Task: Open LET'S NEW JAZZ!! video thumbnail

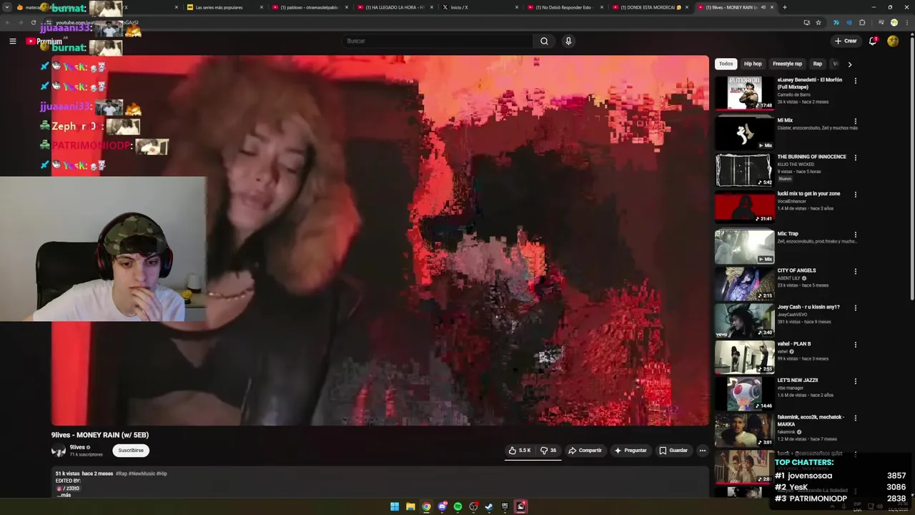Action: click(744, 393)
